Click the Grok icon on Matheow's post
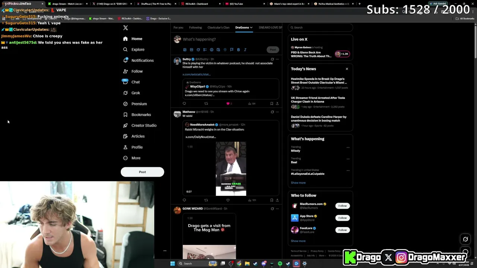The width and height of the screenshot is (477, 268). [272, 112]
